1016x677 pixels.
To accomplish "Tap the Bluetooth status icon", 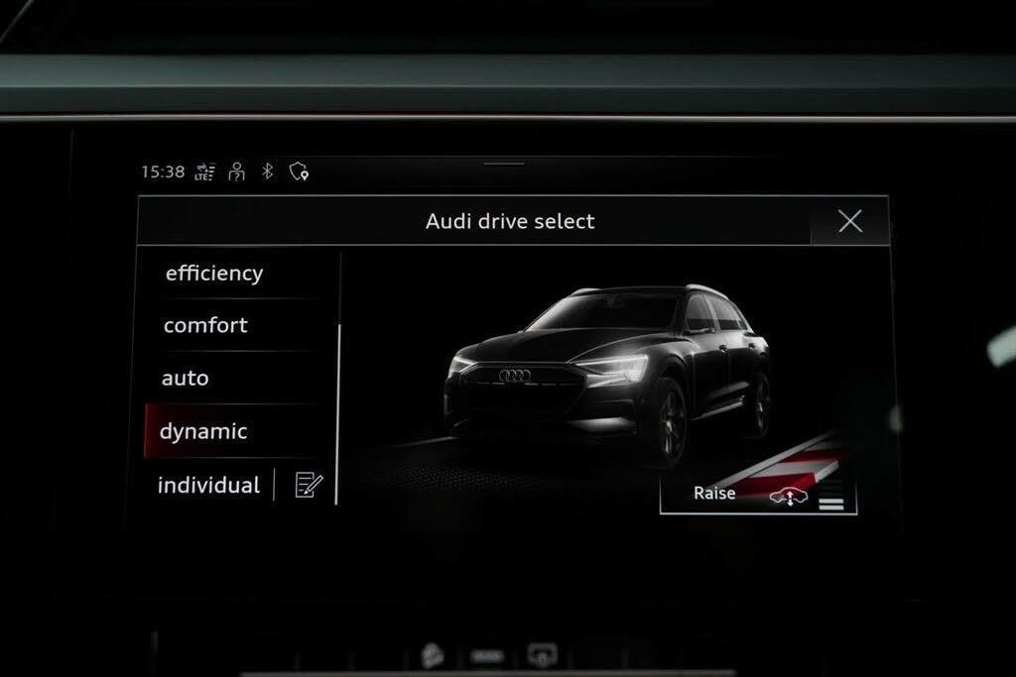I will coord(268,170).
